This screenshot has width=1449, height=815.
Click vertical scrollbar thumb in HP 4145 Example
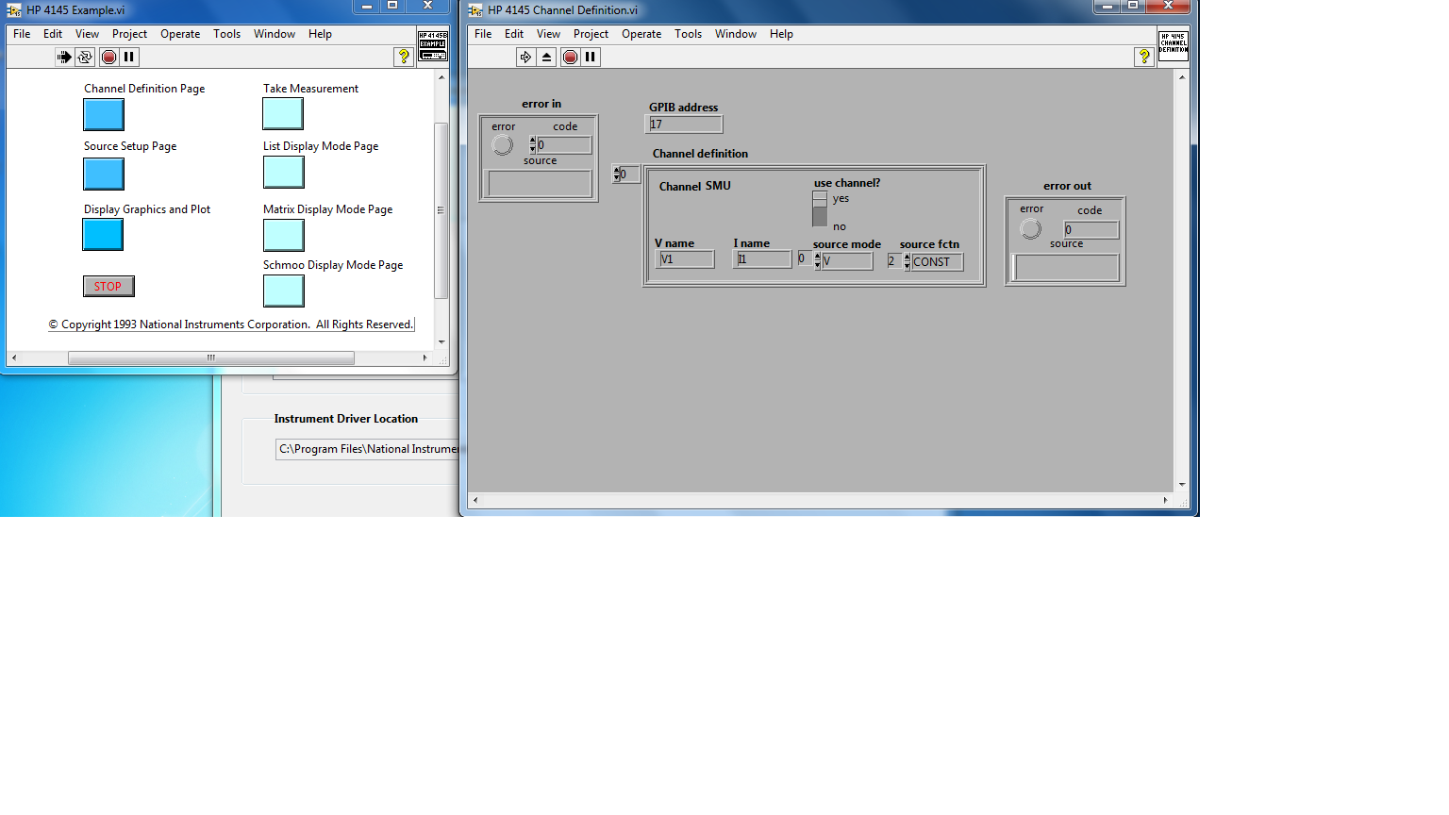[441, 210]
